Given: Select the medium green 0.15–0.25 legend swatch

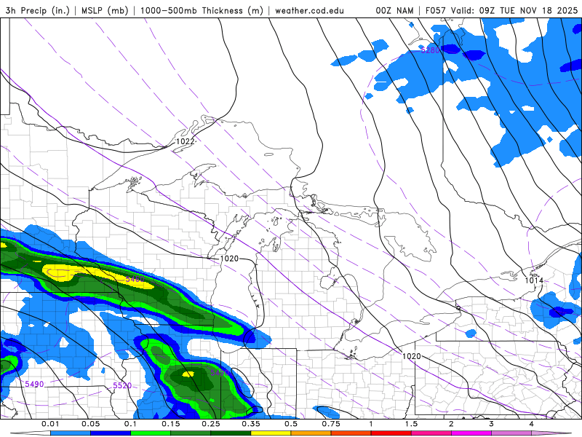Looking at the screenshot, I should click(x=191, y=433).
